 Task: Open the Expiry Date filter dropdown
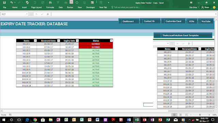tap(77, 41)
